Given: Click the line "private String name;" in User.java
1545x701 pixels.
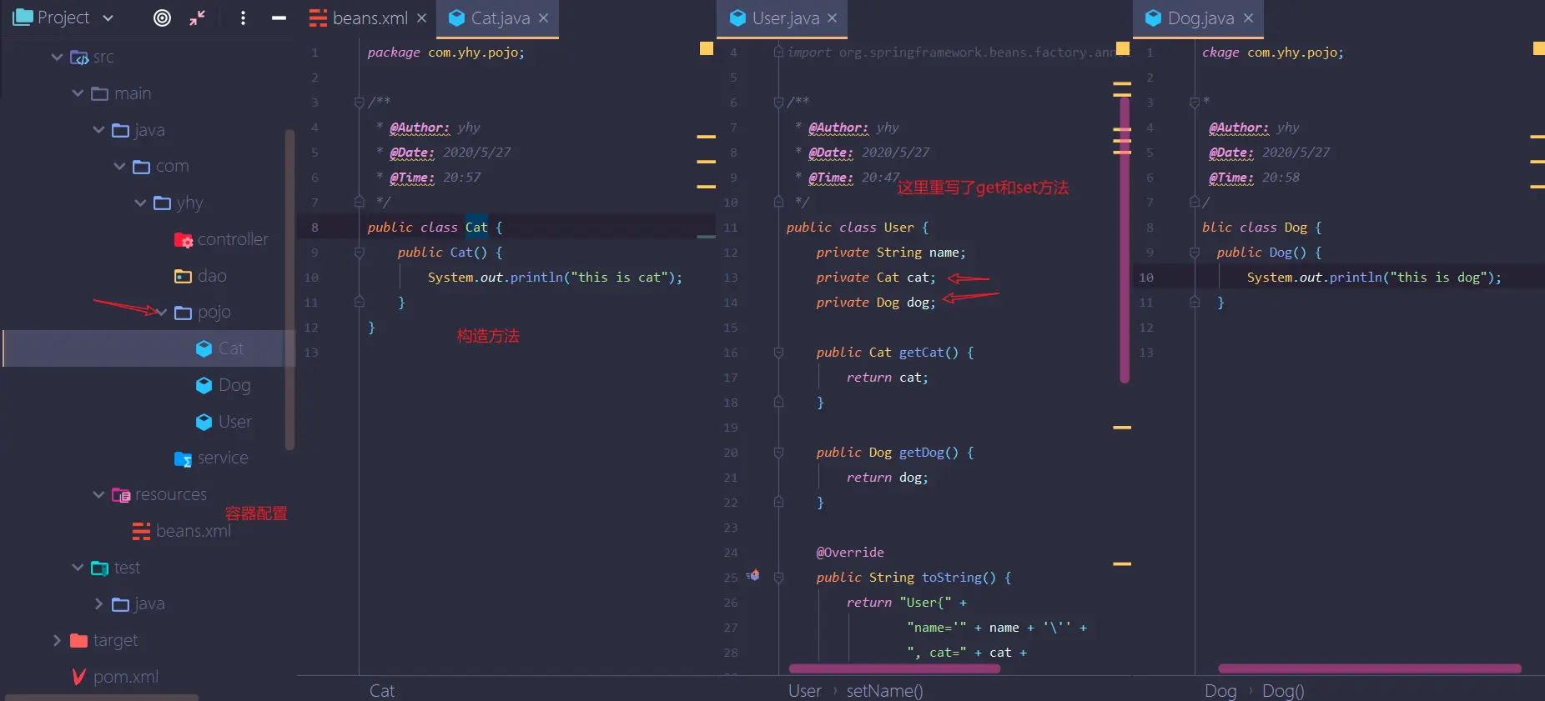Looking at the screenshot, I should point(891,253).
